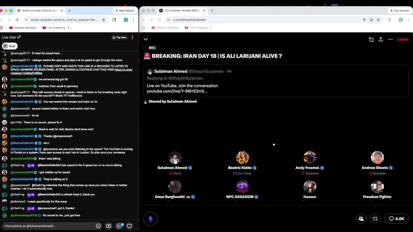Install app icon in X address bar
The image size is (413, 232).
(x=371, y=20)
